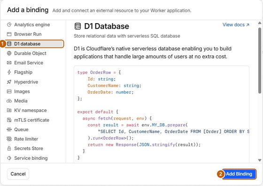
Task: Click the Media cloud icon
Action: [x=9, y=101]
